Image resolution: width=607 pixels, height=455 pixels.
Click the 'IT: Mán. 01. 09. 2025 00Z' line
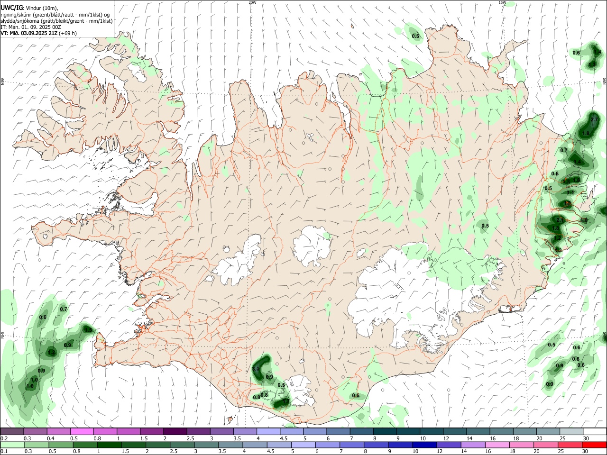coord(31,27)
